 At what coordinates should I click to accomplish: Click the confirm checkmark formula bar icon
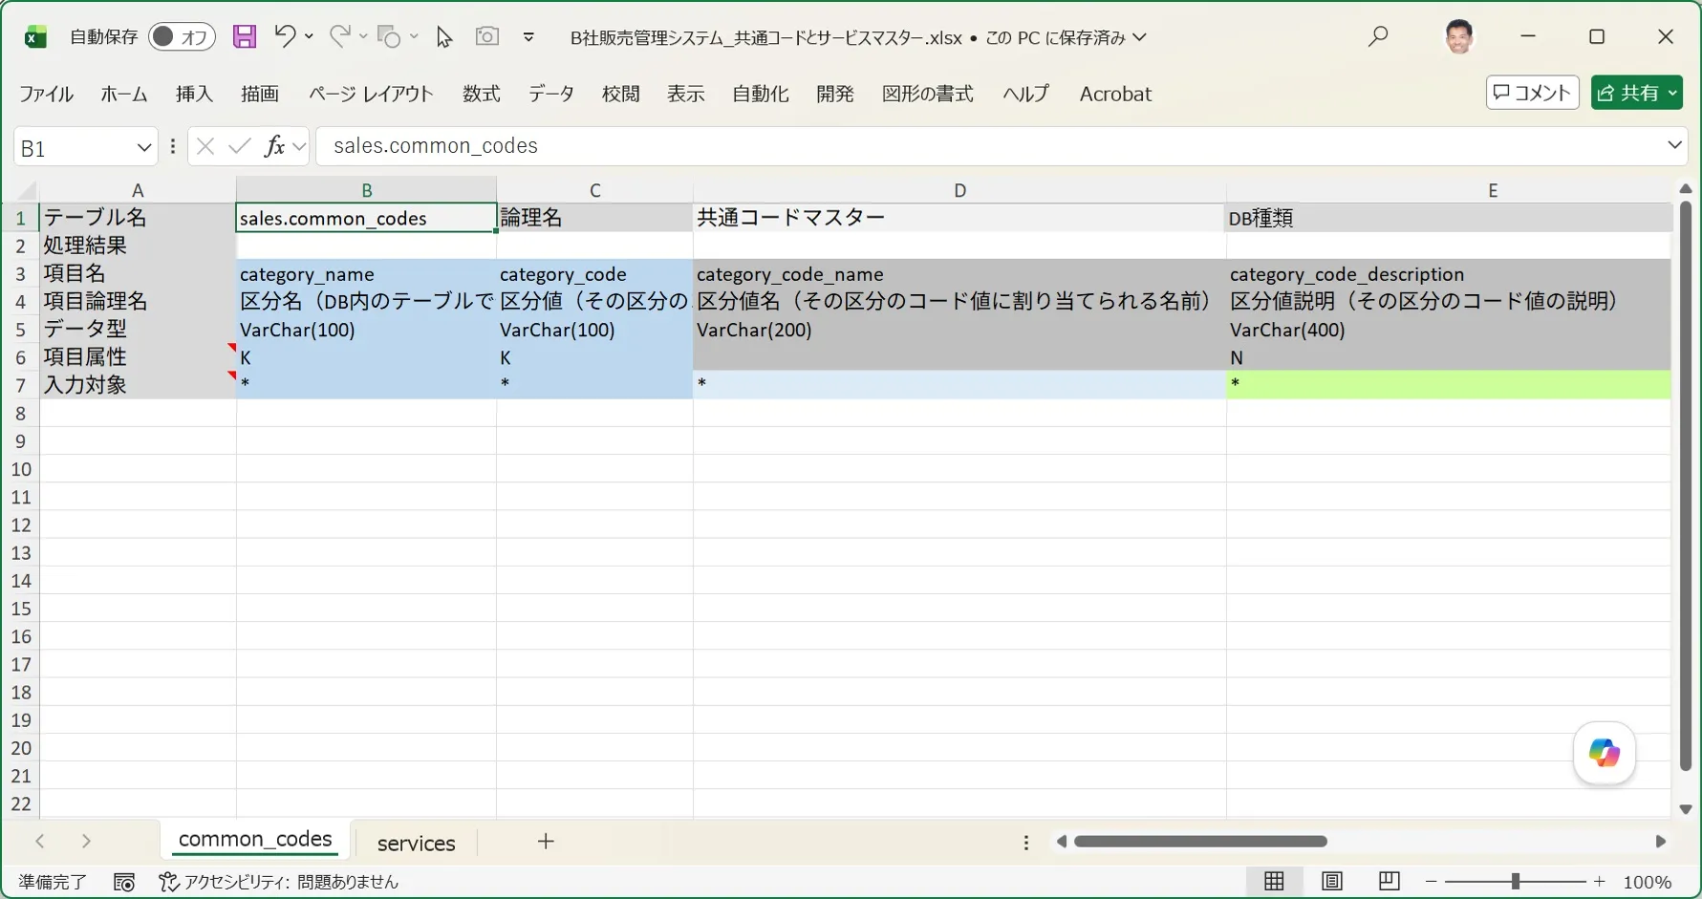tap(240, 146)
